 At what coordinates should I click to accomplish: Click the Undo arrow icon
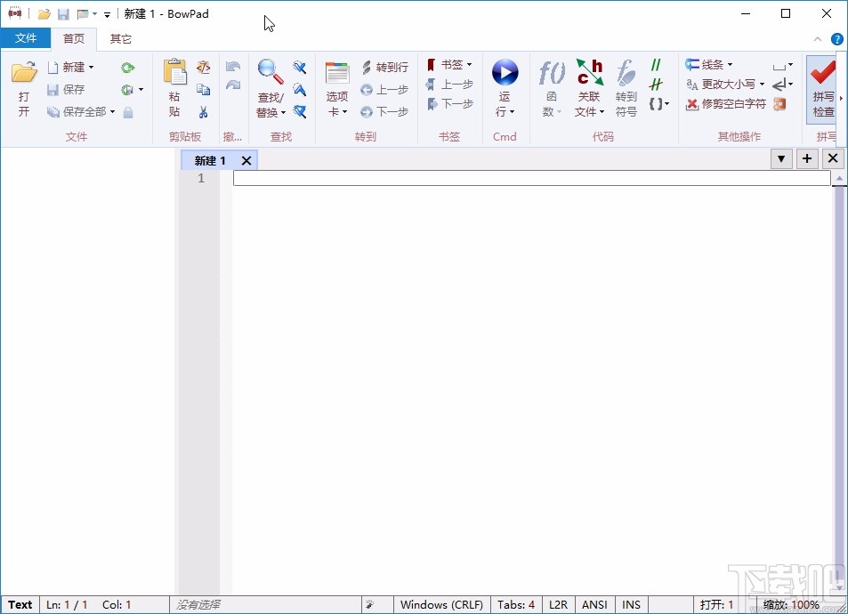point(233,67)
